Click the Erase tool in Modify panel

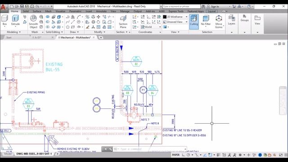(88, 27)
